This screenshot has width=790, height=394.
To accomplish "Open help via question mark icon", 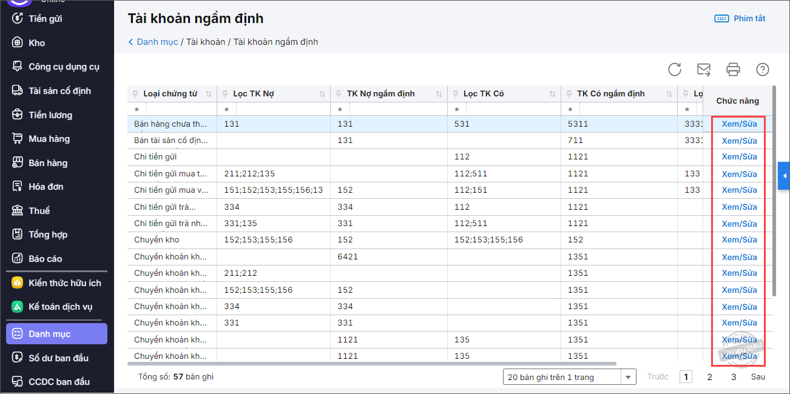I will (763, 69).
